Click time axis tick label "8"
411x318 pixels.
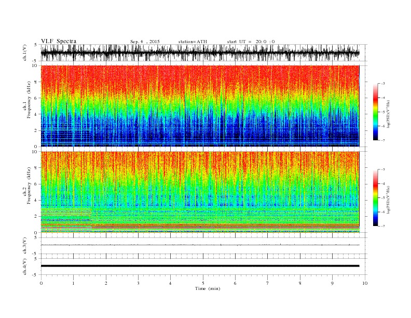point(300,283)
